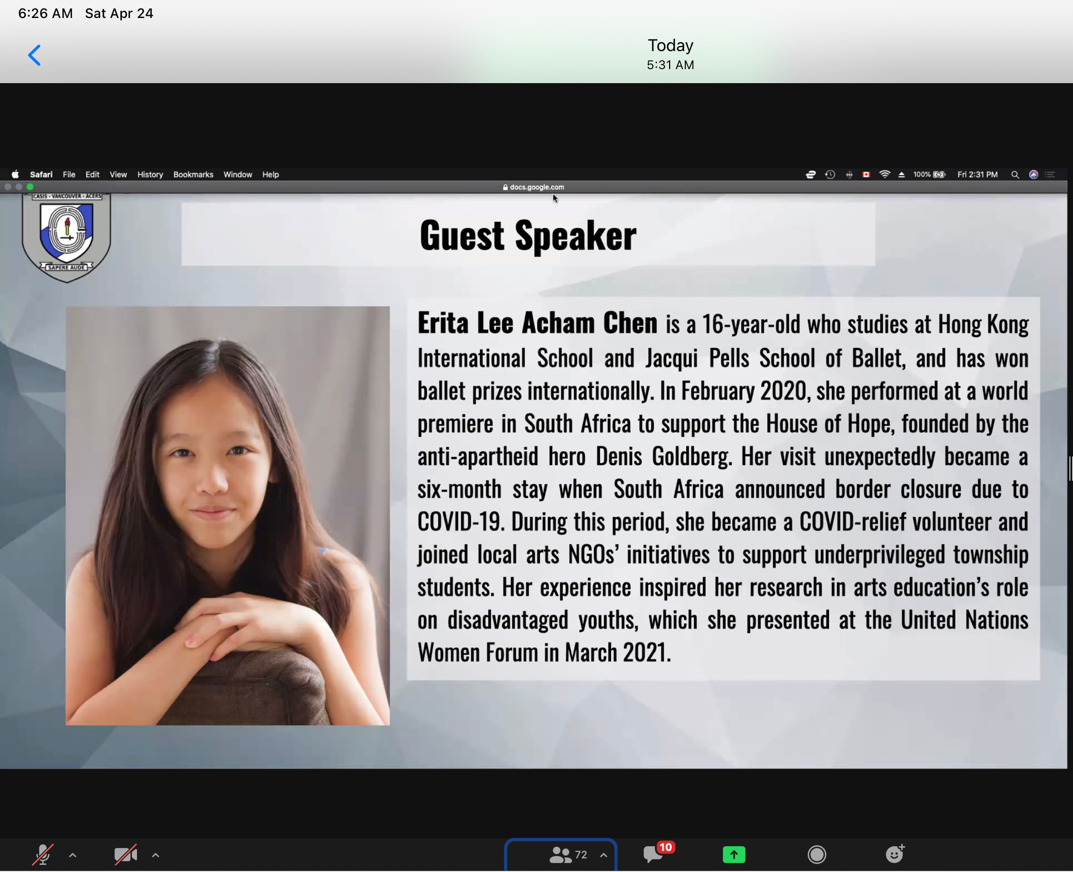The image size is (1073, 872).
Task: Click the stacked bars icon in menu bar
Action: pos(811,175)
